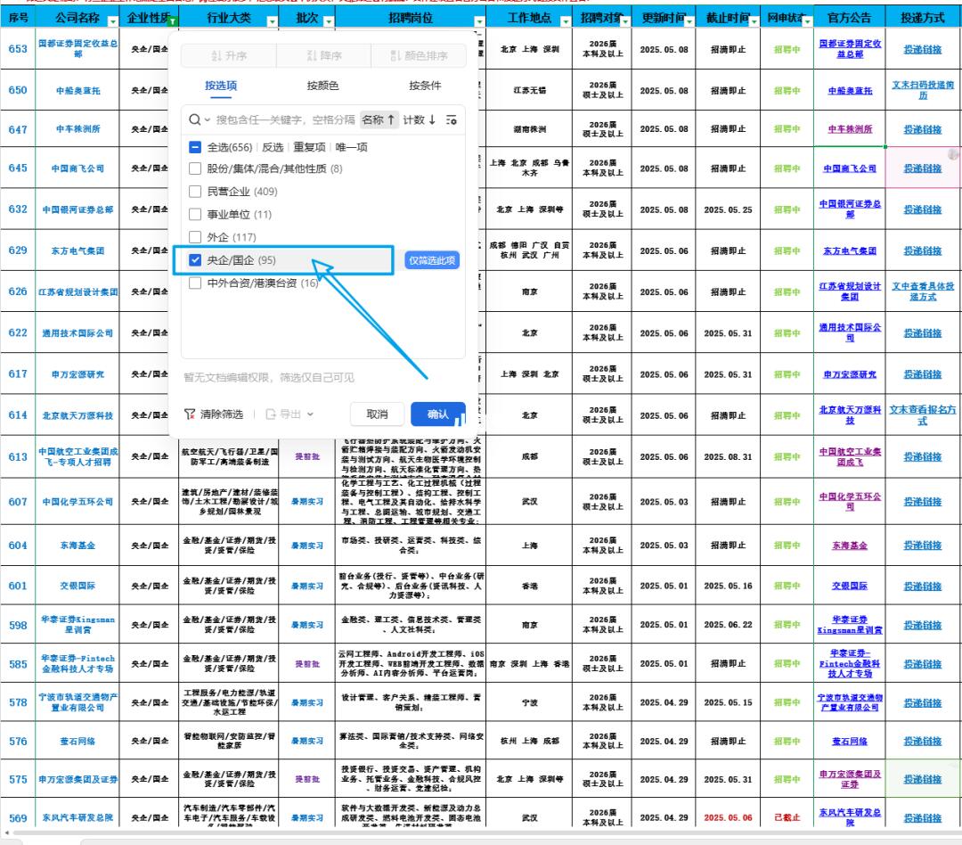This screenshot has height=845, width=962.
Task: Click the 仅筛选此项 button
Action: point(432,260)
